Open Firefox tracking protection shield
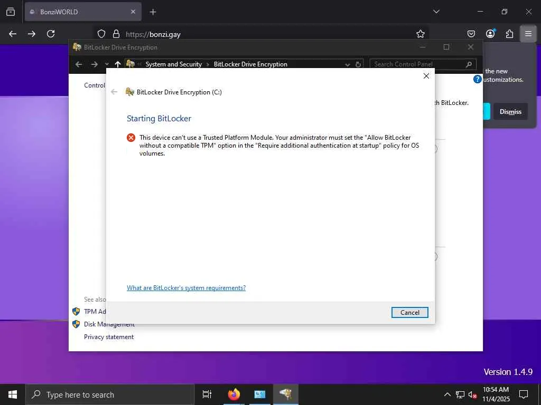Screen dimensions: 541x405 point(101,34)
